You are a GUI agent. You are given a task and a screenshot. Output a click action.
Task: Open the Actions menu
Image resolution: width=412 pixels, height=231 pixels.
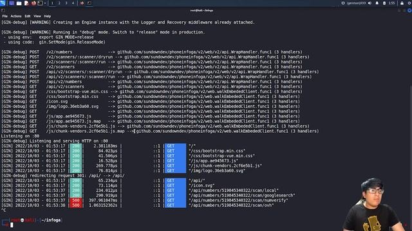[16, 16]
